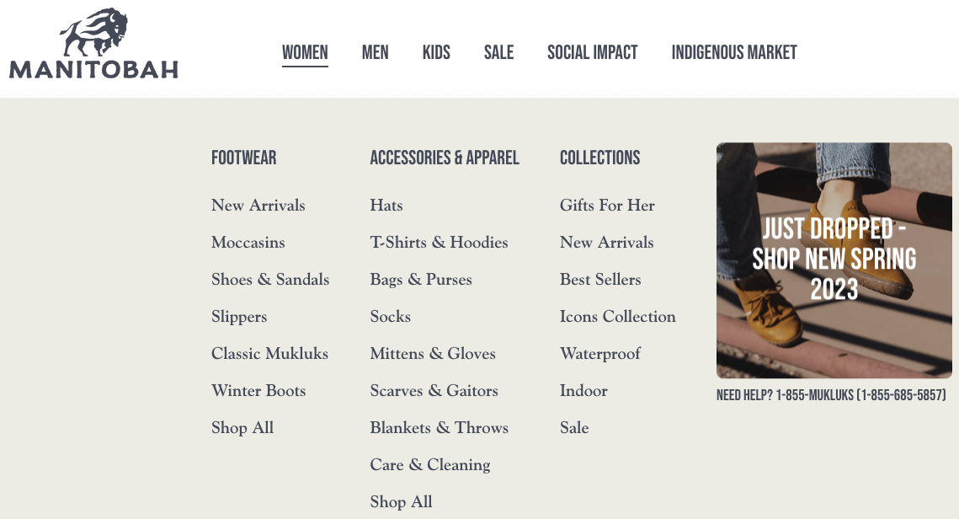Switch to the SALE section
959x519 pixels.
click(498, 52)
